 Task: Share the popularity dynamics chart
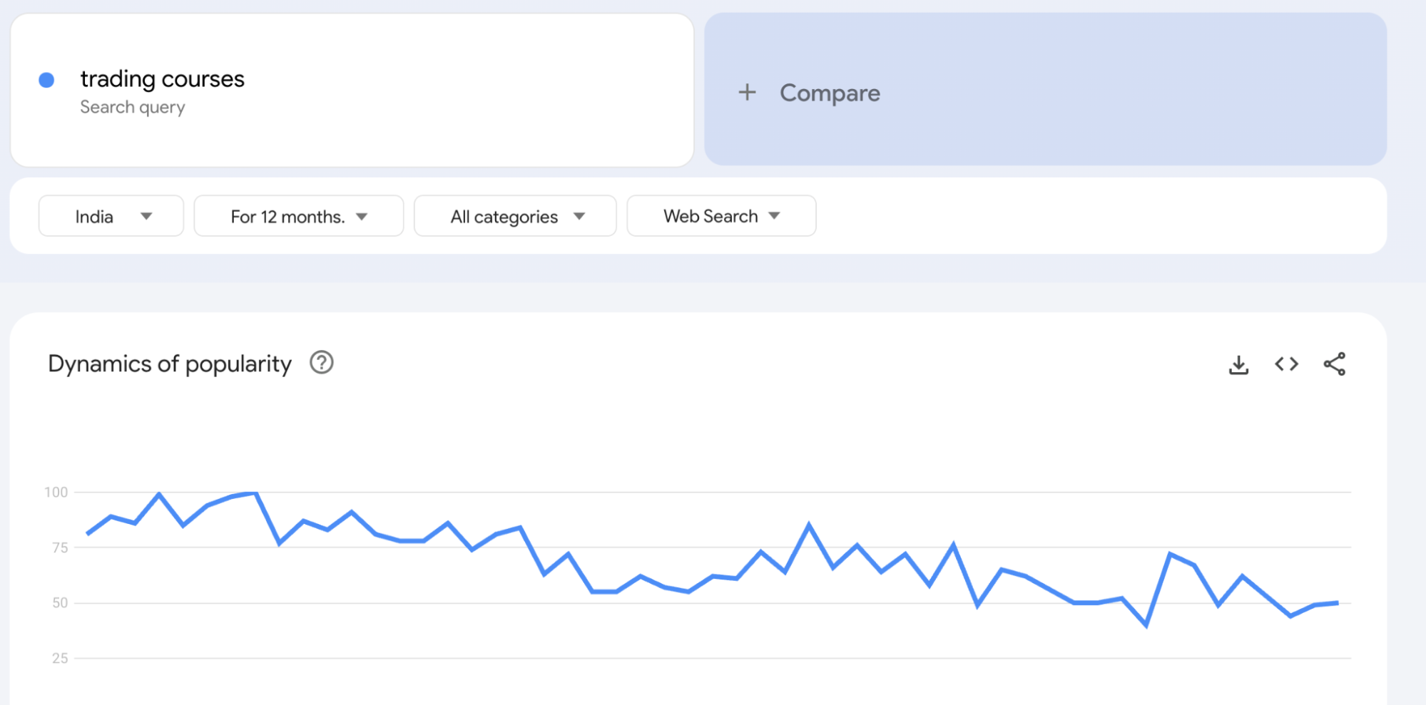point(1334,364)
